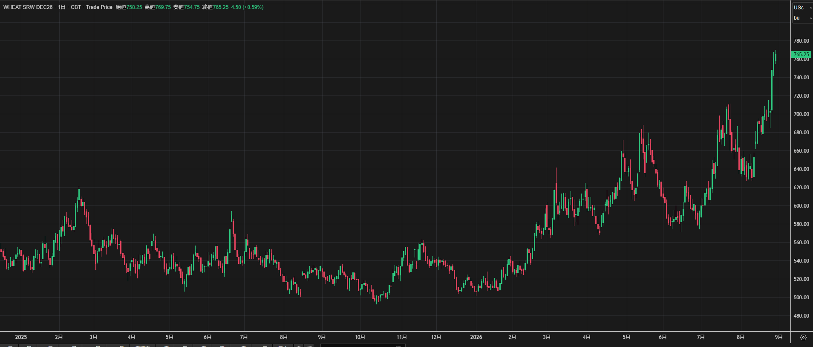Select the 始値 758.25 open value
Image resolution: width=813 pixels, height=347 pixels.
click(129, 7)
